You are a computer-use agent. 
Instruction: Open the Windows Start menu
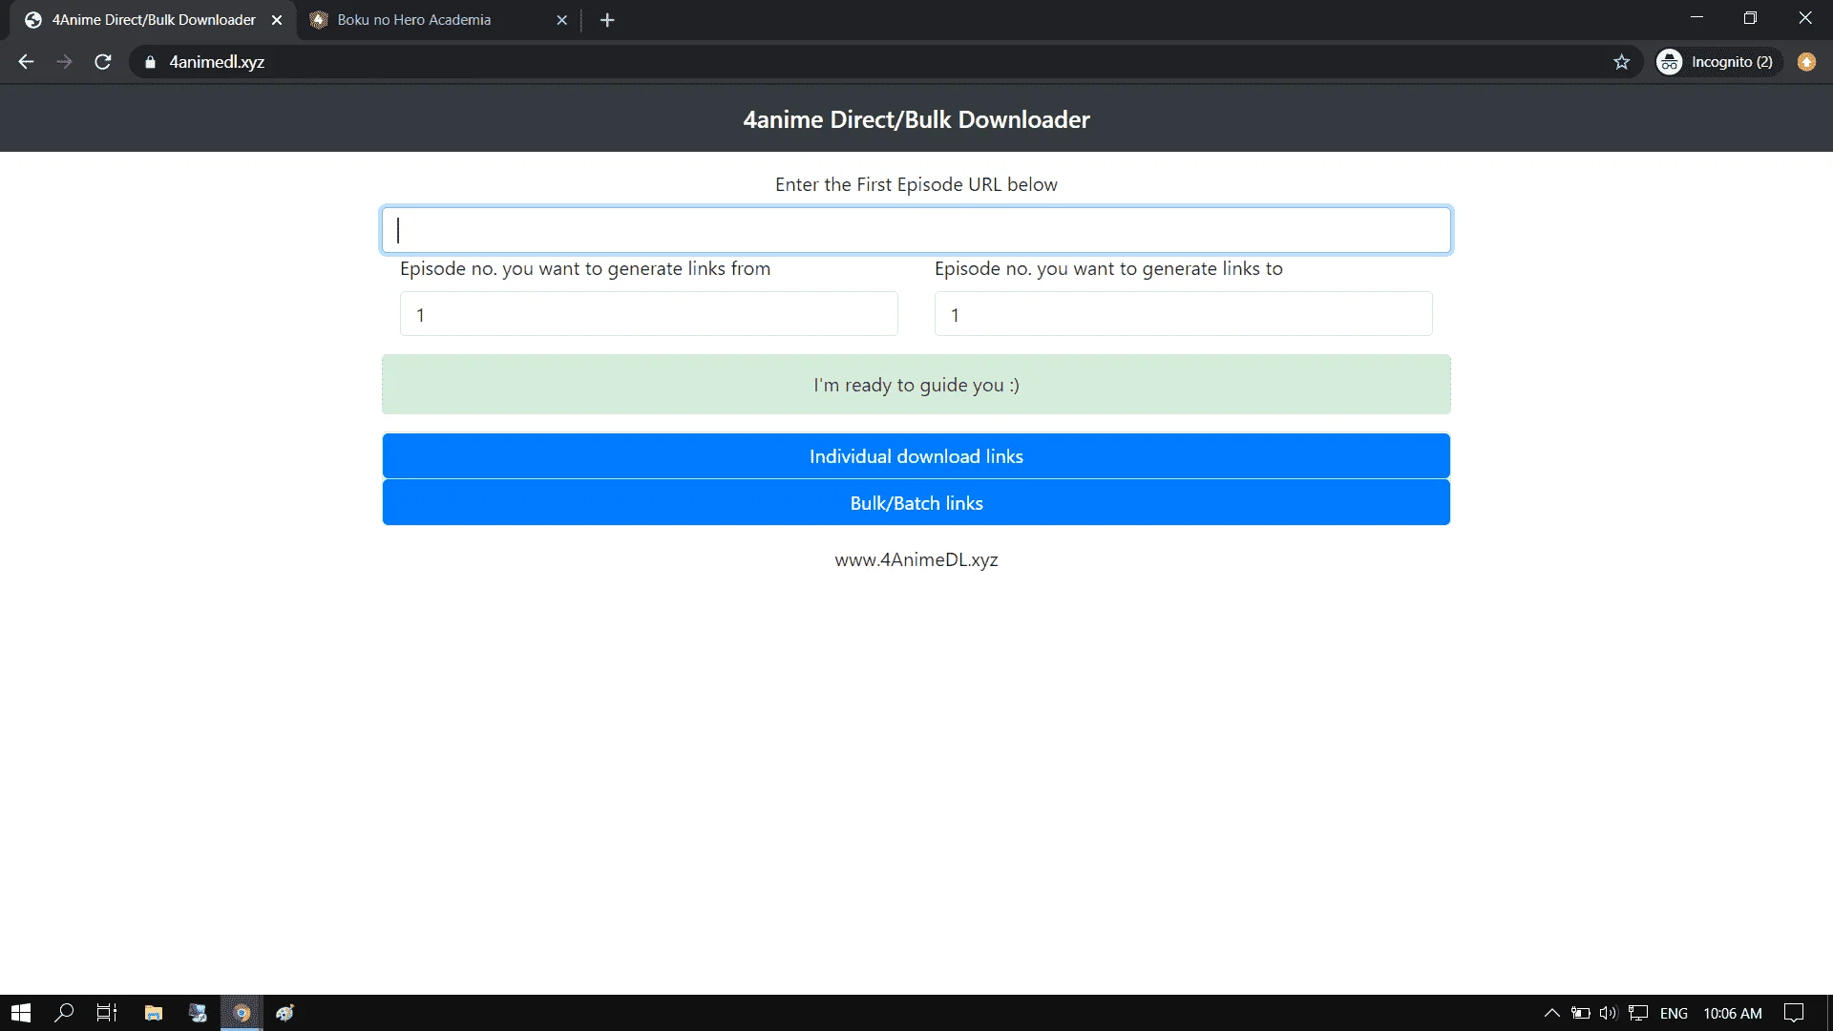point(21,1013)
